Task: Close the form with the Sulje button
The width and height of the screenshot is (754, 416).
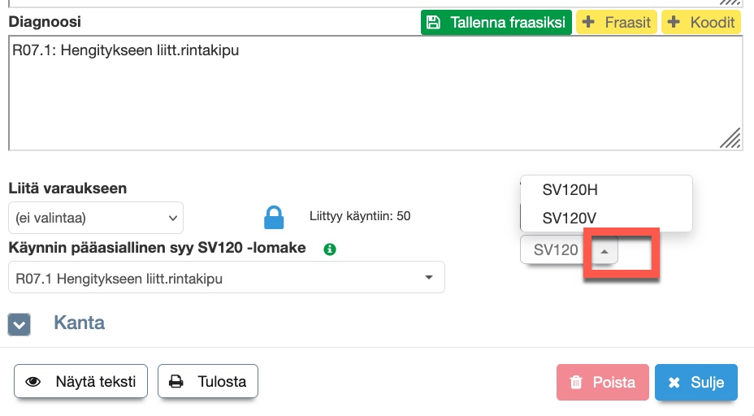Action: [x=696, y=382]
